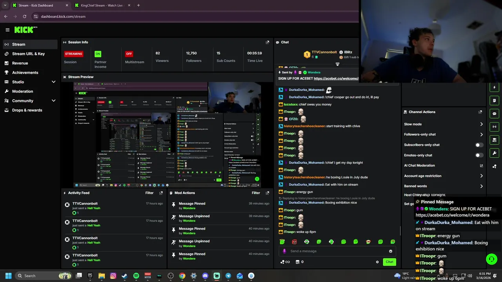Pop out the Mod Actions panel
502x282 pixels.
click(x=267, y=193)
